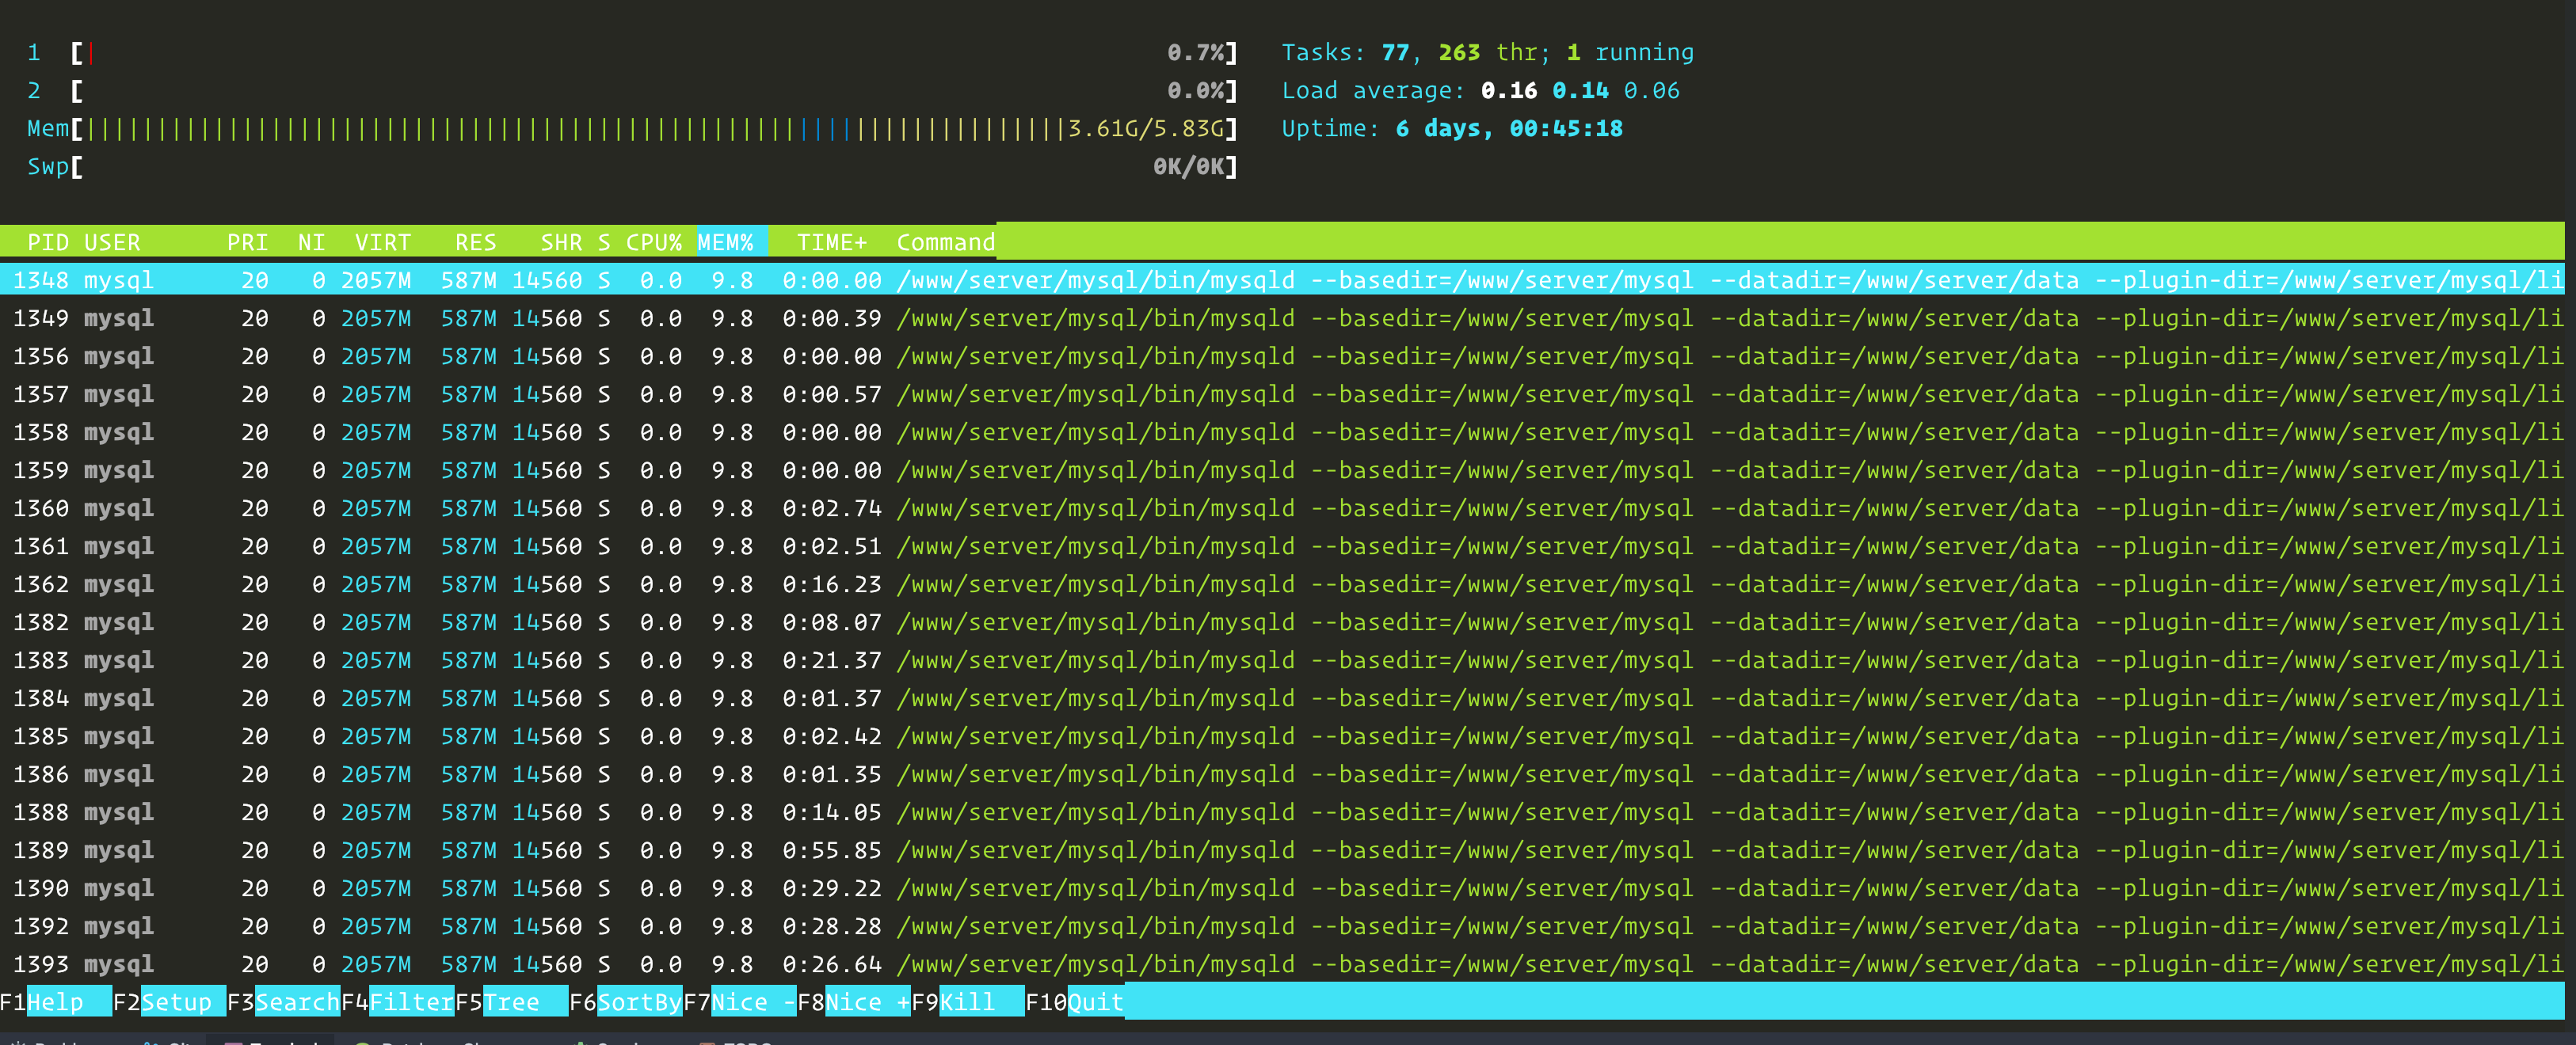Viewport: 2576px width, 1045px height.
Task: Click F10 Quit to exit htop
Action: click(1095, 1002)
